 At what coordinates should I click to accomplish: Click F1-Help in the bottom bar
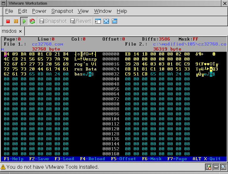(x=13, y=159)
